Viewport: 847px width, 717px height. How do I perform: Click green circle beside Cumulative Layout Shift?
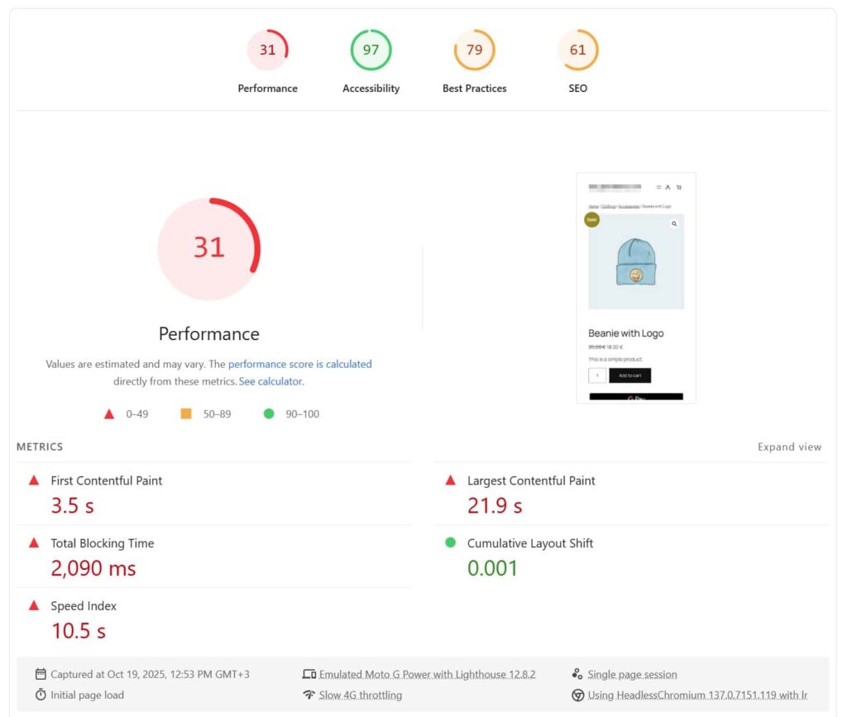pyautogui.click(x=451, y=543)
